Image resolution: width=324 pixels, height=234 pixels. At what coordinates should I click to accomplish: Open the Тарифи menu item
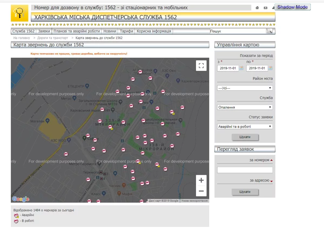[126, 31]
